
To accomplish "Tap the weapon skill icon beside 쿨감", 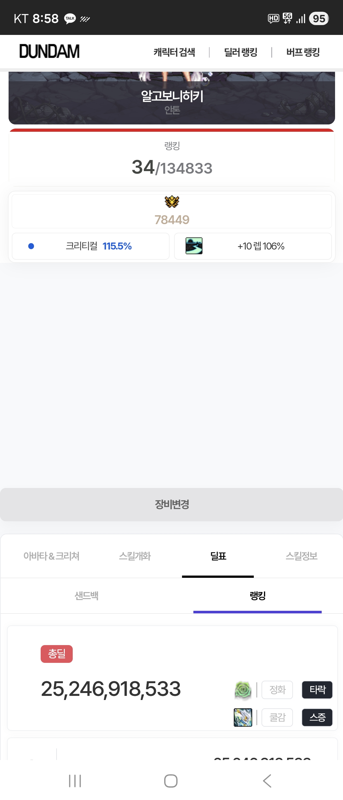I will 243,717.
